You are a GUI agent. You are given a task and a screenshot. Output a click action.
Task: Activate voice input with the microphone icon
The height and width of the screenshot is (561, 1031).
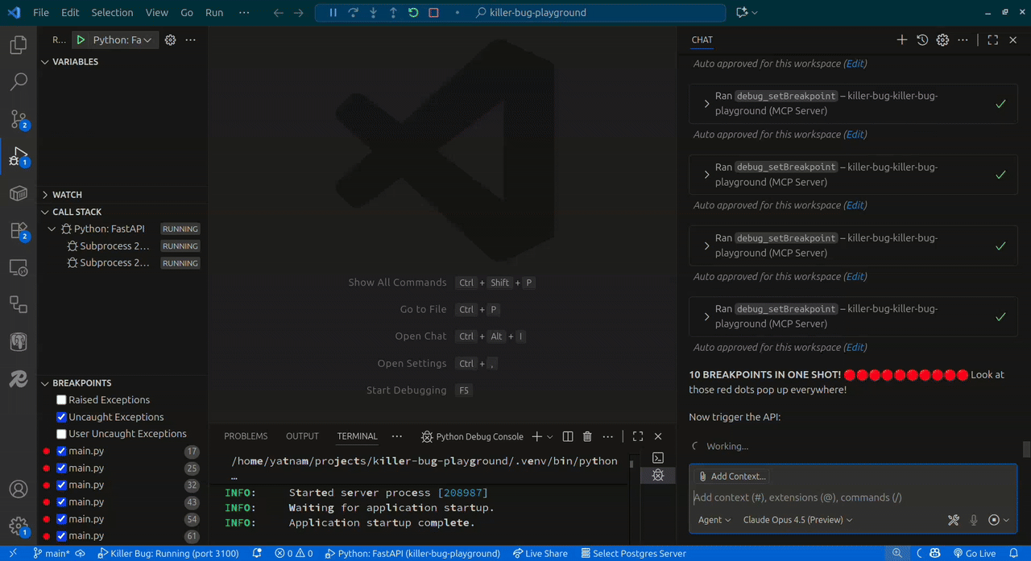point(975,519)
